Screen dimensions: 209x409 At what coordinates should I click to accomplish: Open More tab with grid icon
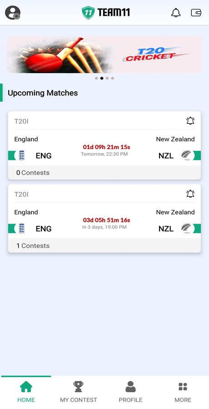click(x=183, y=392)
